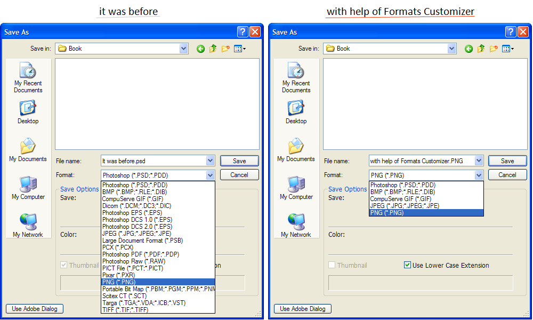This screenshot has width=533, height=320.
Task: Choose TIFF format from the left list
Action: coord(125,310)
